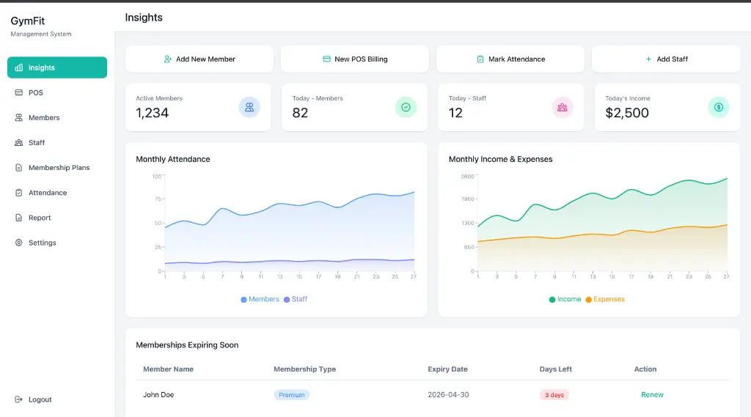Toggle Expenses series in chart legend
Image resolution: width=751 pixels, height=417 pixels.
(605, 299)
